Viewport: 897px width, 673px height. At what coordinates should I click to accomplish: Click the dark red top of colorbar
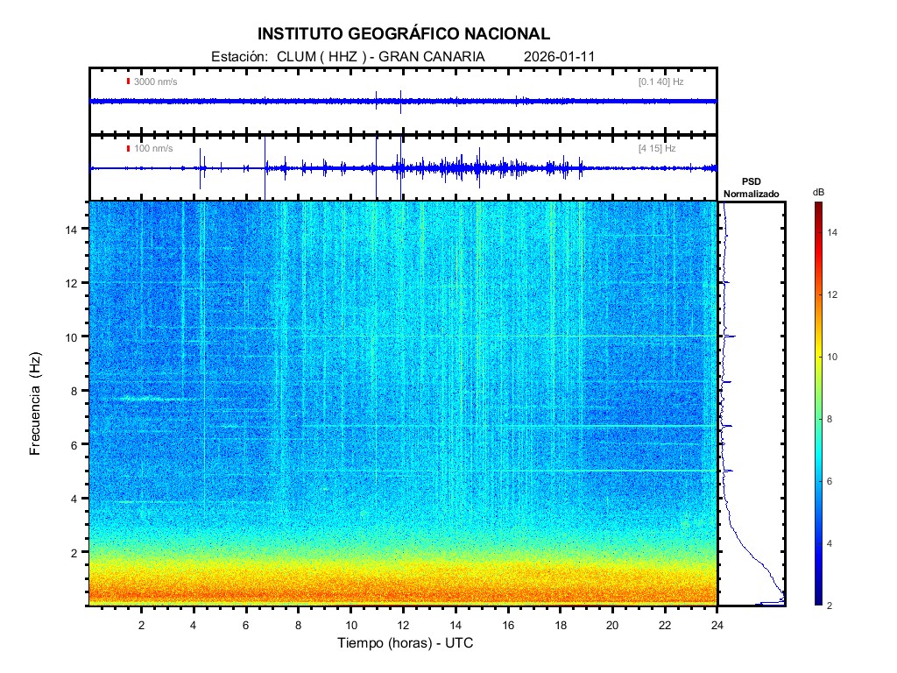[817, 206]
